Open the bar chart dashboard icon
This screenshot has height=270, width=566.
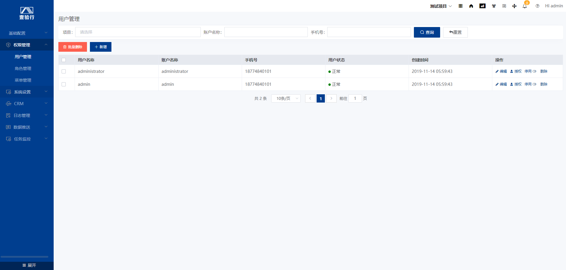click(482, 6)
